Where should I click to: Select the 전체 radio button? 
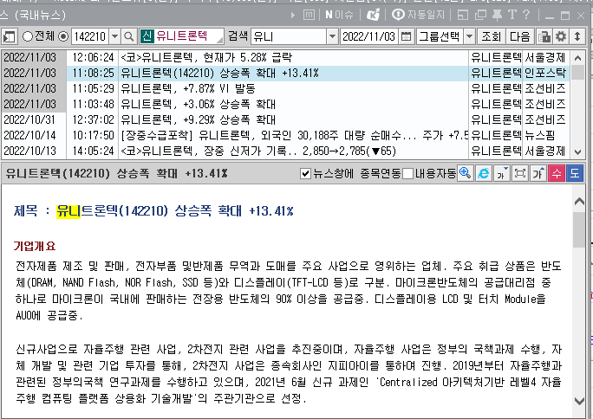28,36
